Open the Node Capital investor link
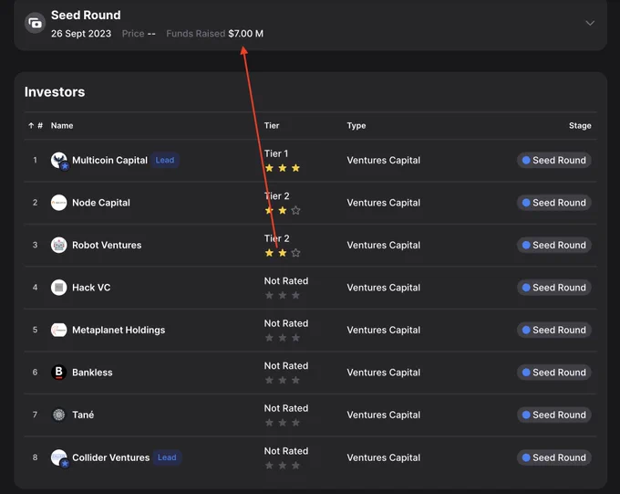 point(101,203)
